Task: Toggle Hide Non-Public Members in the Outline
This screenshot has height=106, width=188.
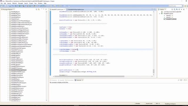Action: point(182,9)
